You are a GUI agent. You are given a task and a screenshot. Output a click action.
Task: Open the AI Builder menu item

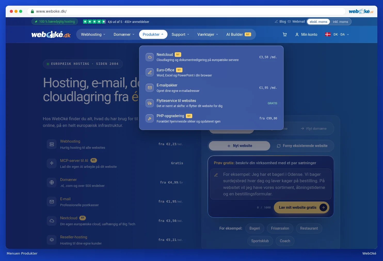(x=238, y=34)
